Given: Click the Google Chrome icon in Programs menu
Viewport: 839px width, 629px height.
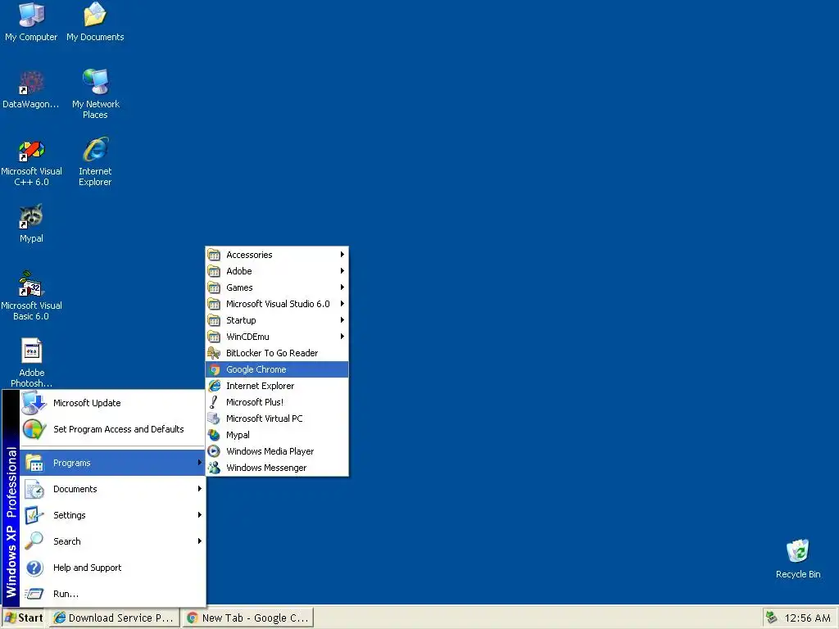Looking at the screenshot, I should click(x=215, y=369).
